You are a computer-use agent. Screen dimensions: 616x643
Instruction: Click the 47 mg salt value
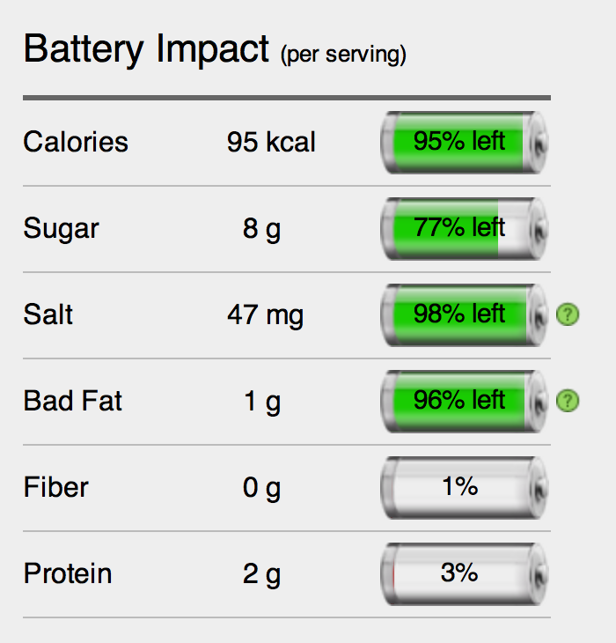point(266,315)
